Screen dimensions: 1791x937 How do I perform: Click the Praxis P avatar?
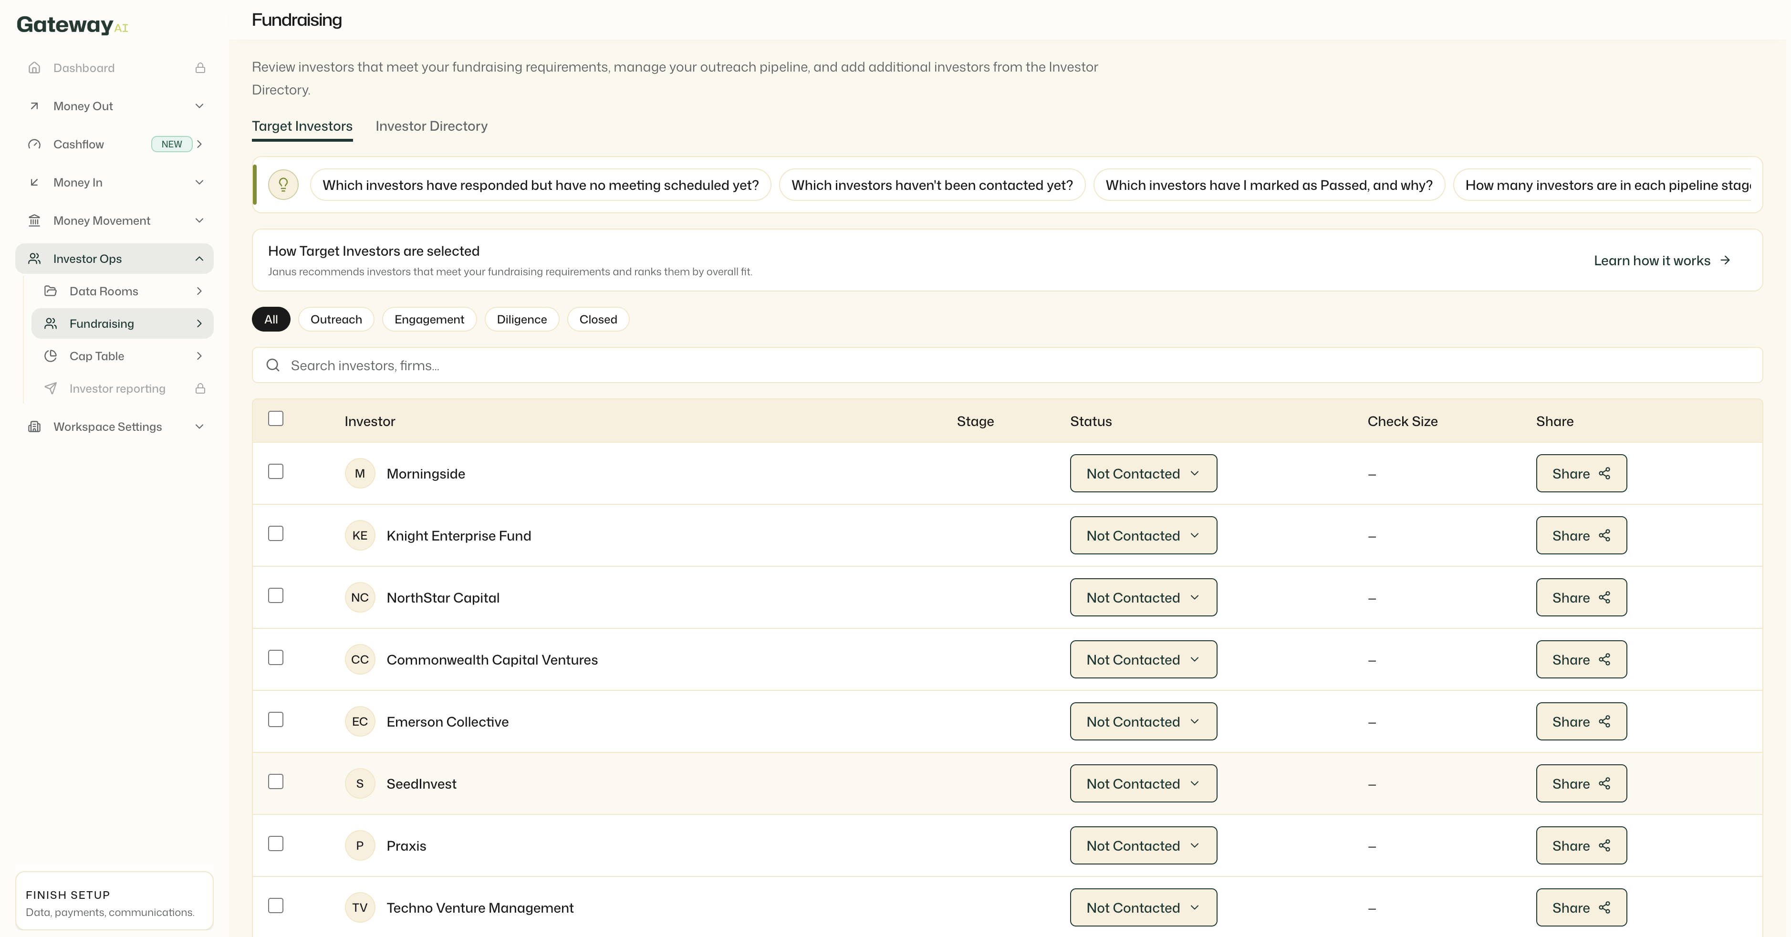pos(360,845)
